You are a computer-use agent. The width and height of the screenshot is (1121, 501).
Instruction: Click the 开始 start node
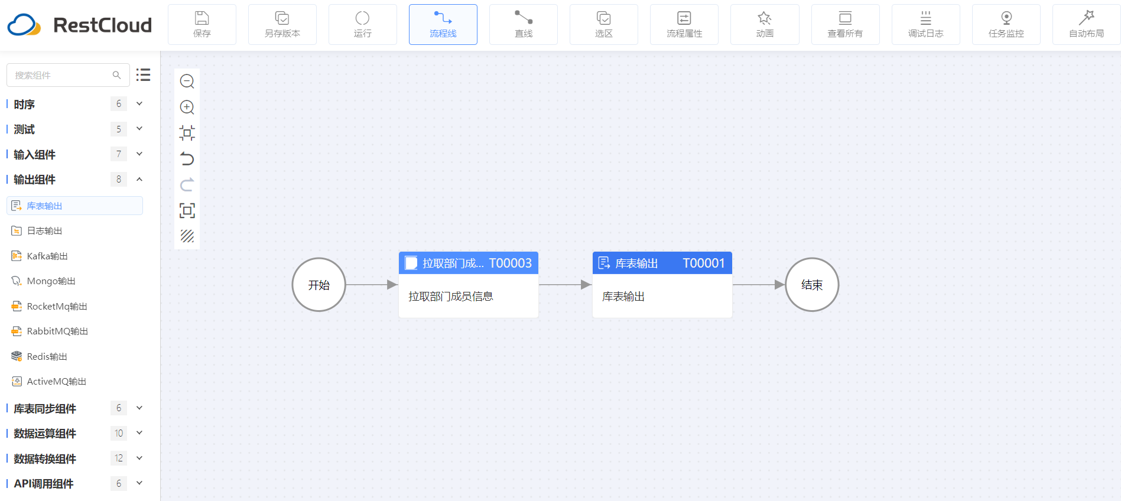(x=319, y=285)
